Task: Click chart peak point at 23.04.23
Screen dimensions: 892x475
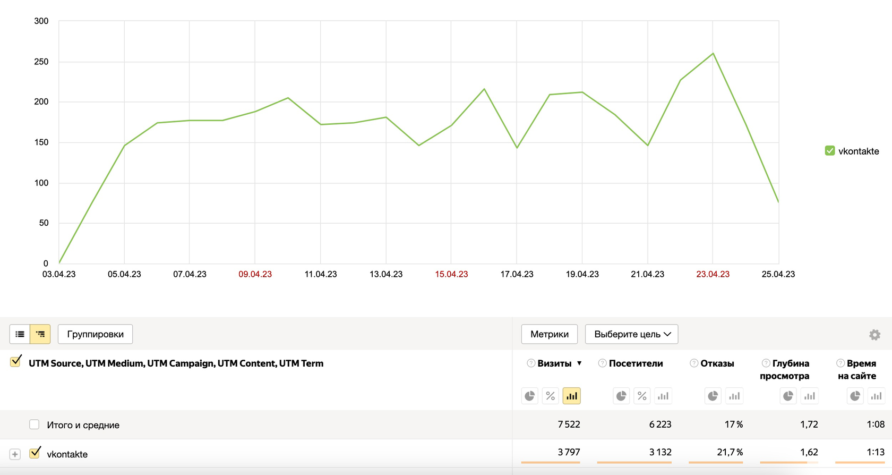Action: 713,53
